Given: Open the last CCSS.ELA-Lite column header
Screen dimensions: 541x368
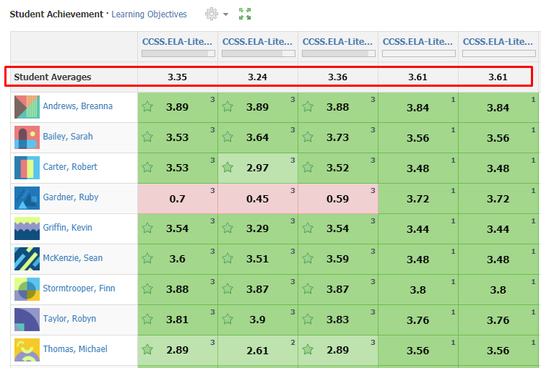Looking at the screenshot, I should click(x=498, y=42).
